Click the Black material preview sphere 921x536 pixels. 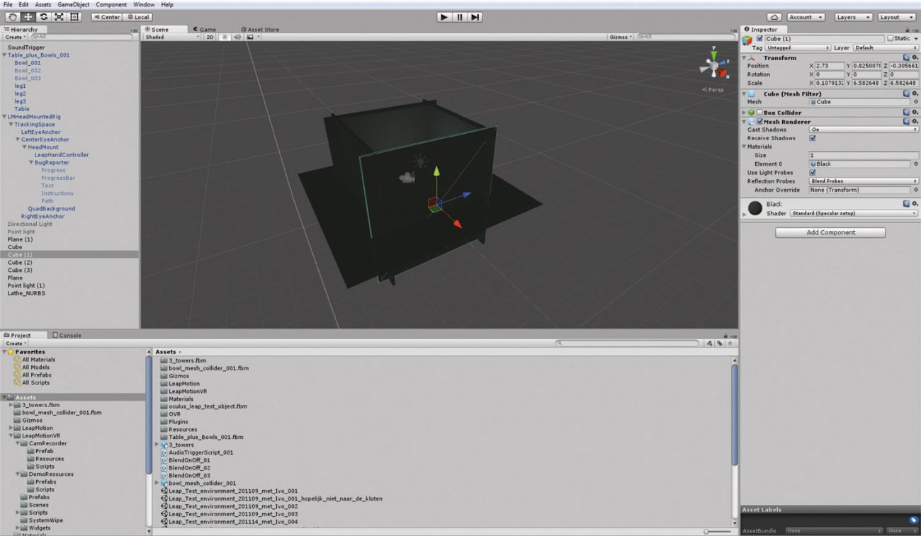pos(756,208)
